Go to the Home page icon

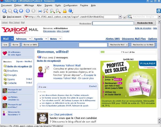(21, 11)
